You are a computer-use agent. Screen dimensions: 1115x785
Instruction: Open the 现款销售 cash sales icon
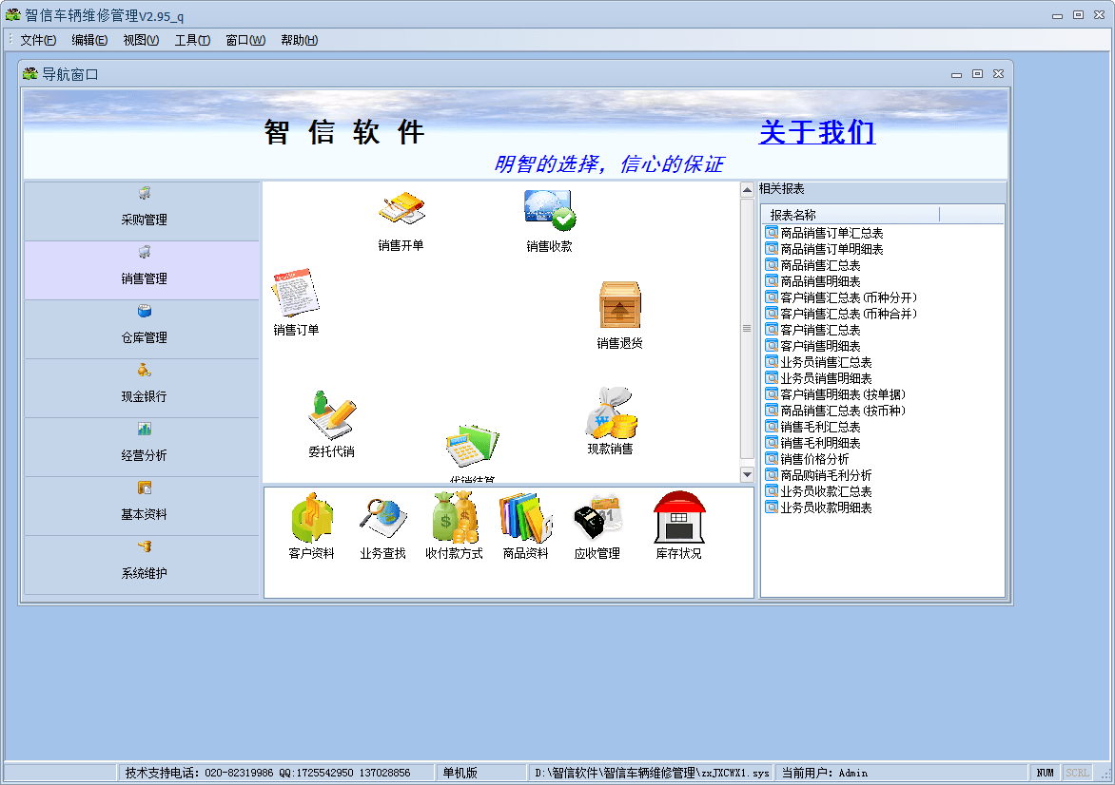610,413
